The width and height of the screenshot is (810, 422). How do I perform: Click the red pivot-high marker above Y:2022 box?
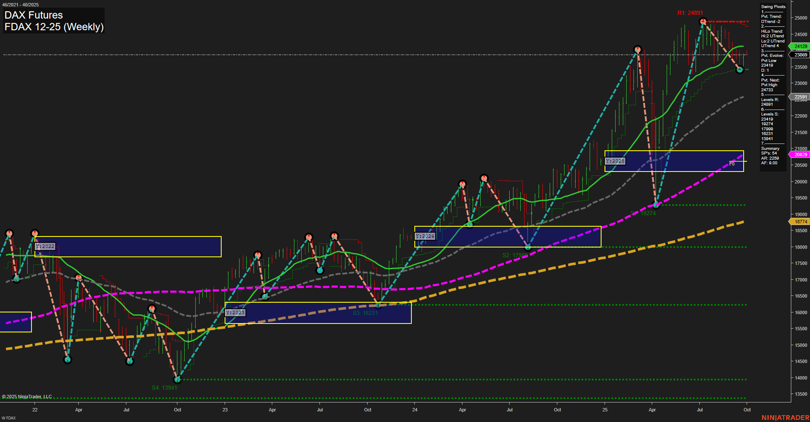pos(35,233)
